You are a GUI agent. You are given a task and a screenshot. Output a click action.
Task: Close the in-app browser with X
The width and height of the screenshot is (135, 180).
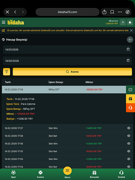[x=7, y=12]
